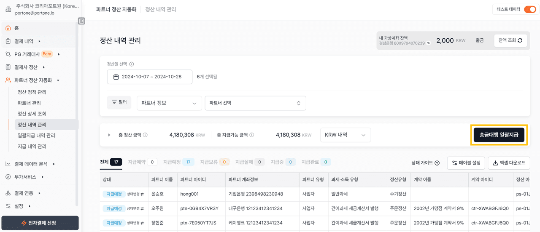Open 상태 가이드 help icon
The width and height of the screenshot is (540, 232).
pyautogui.click(x=437, y=163)
